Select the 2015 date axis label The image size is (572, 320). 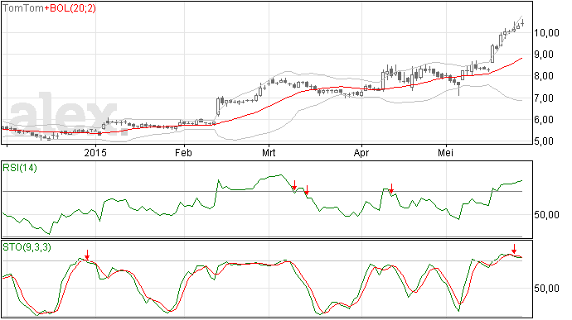pyautogui.click(x=95, y=152)
